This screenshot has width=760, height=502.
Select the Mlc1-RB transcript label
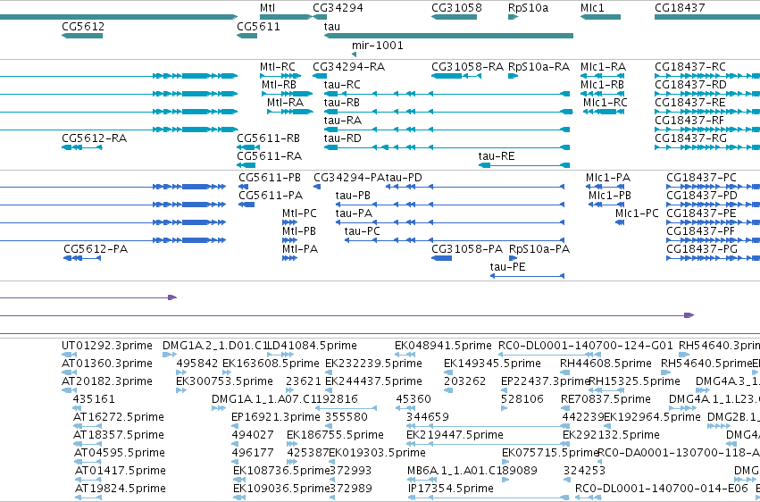pos(603,85)
